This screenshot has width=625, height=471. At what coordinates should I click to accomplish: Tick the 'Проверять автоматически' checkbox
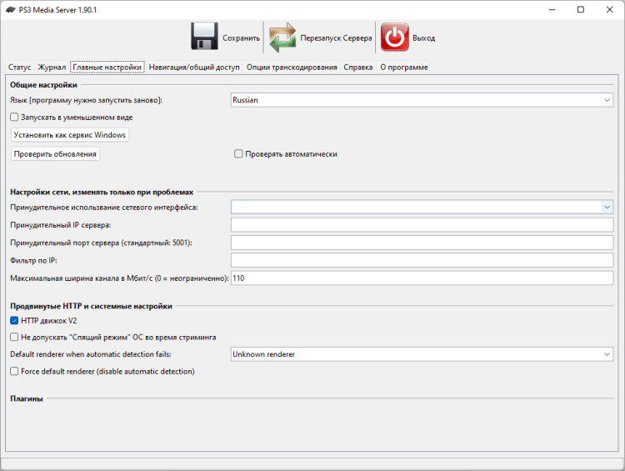[x=238, y=153]
